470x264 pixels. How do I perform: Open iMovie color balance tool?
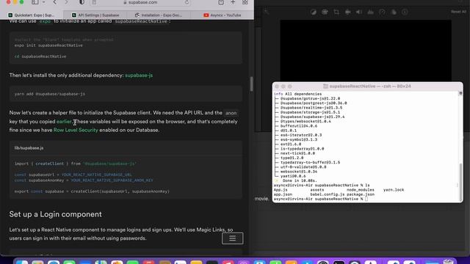tap(314, 12)
